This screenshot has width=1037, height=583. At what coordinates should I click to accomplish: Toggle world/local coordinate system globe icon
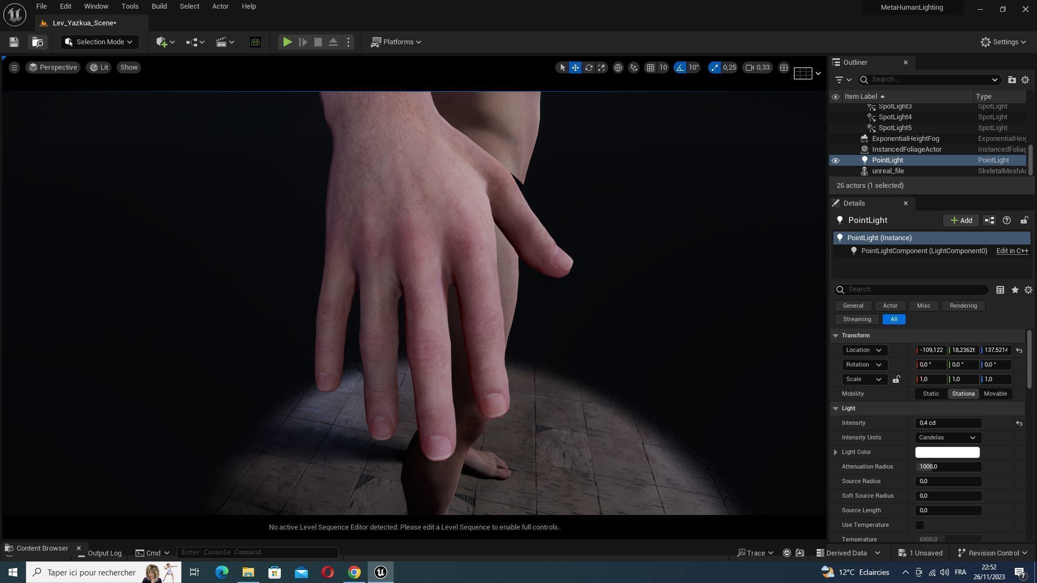(x=618, y=67)
